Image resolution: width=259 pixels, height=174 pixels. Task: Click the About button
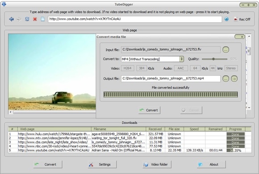coord(211,165)
